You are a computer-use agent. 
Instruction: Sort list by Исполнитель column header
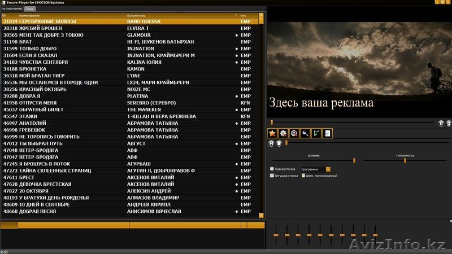pyautogui.click(x=181, y=15)
